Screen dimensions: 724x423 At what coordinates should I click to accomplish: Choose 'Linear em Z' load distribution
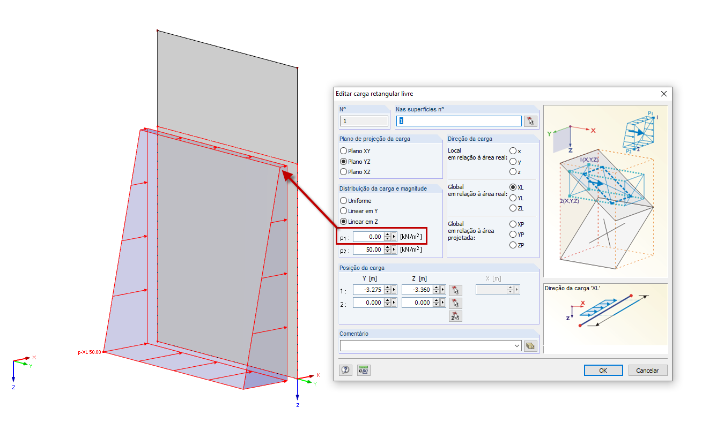point(344,221)
